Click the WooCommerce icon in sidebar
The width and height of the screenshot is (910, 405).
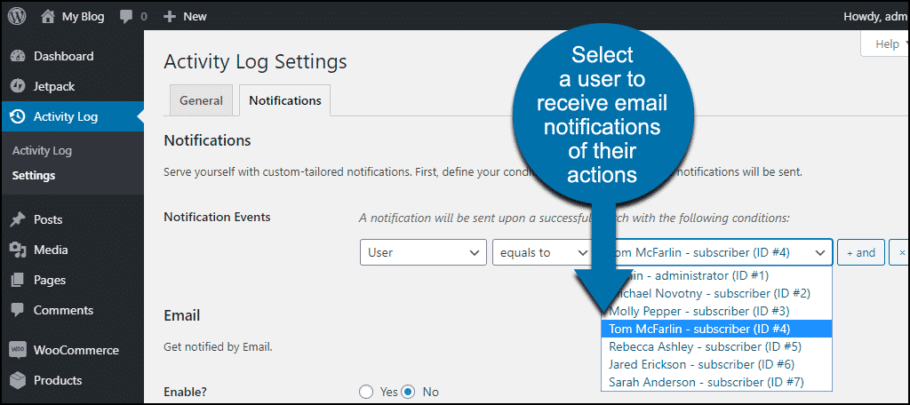[19, 350]
